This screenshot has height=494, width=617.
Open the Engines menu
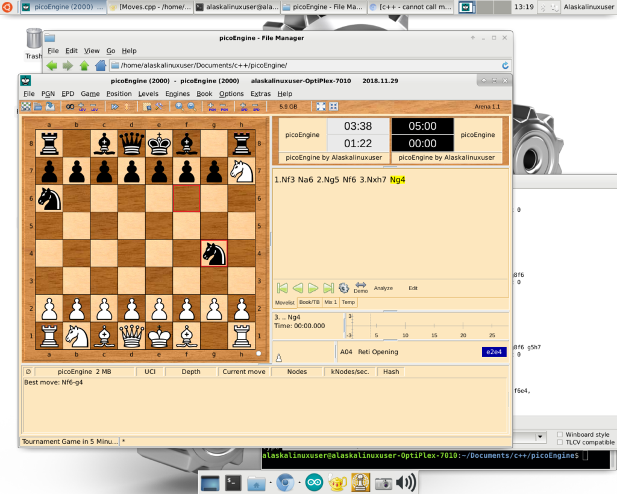tap(177, 93)
